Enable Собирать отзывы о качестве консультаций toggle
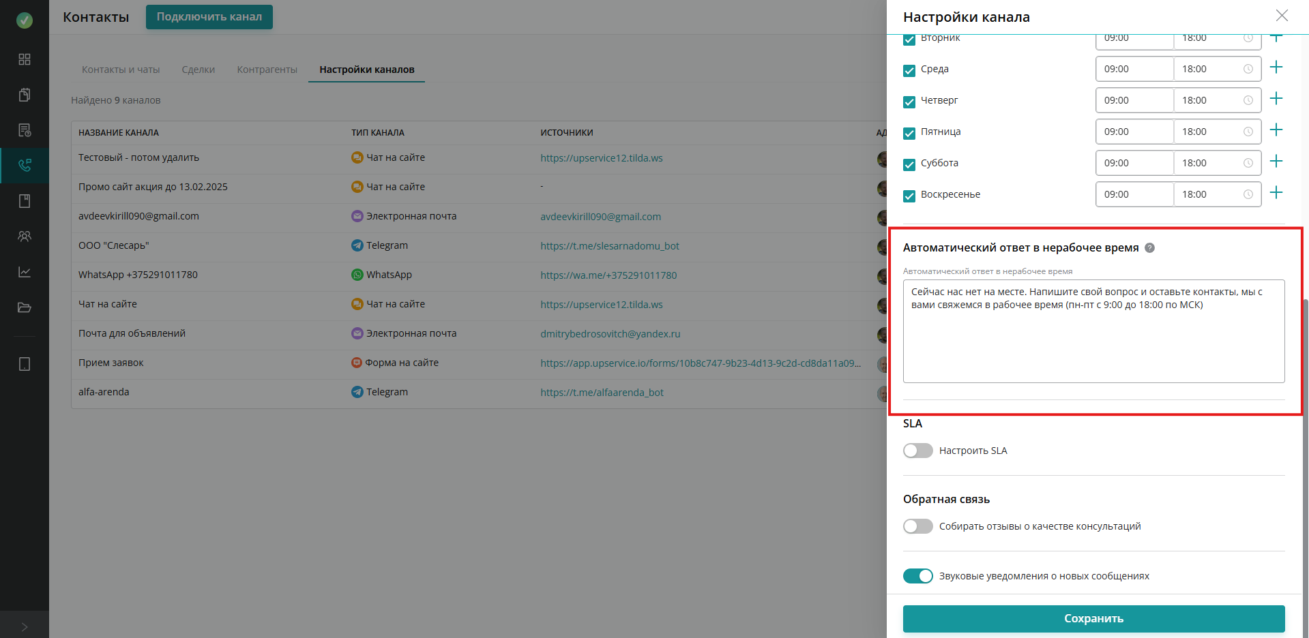 917,526
